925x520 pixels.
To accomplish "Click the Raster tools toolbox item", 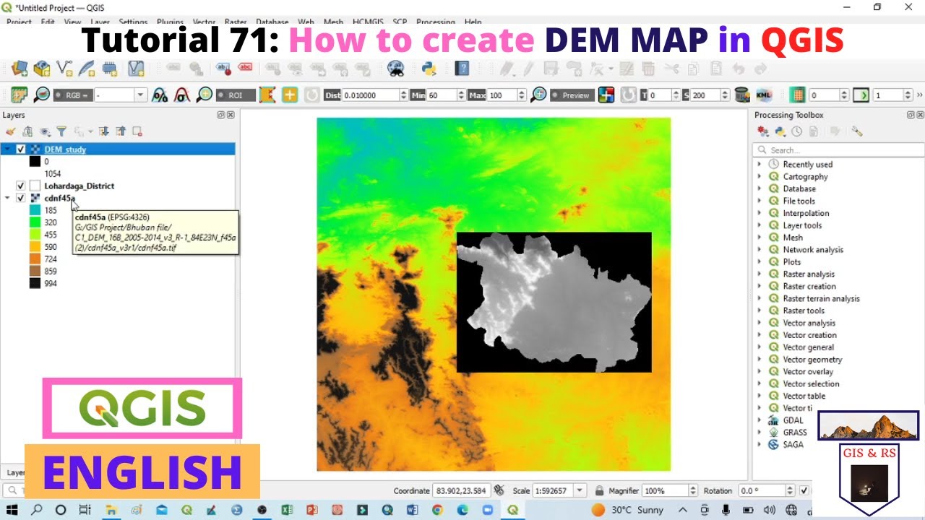I will [x=804, y=311].
